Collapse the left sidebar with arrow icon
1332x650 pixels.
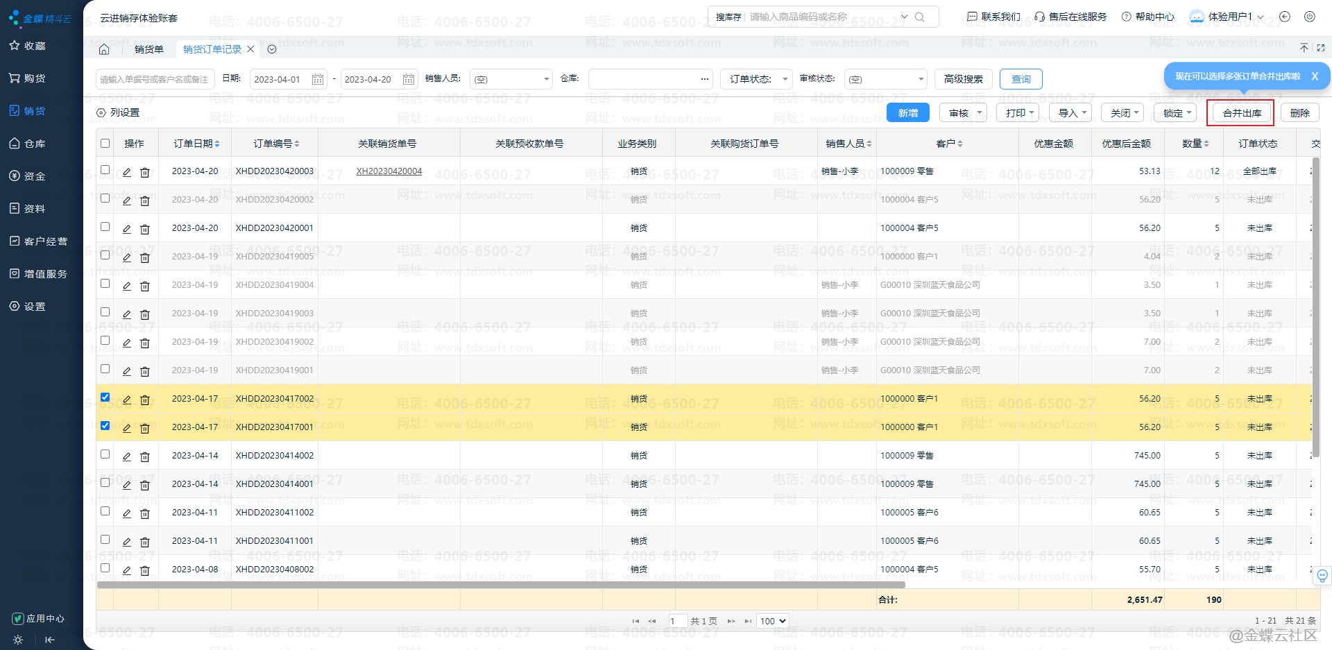(49, 640)
